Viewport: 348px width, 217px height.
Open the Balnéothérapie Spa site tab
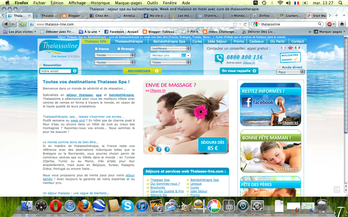[x=169, y=42]
